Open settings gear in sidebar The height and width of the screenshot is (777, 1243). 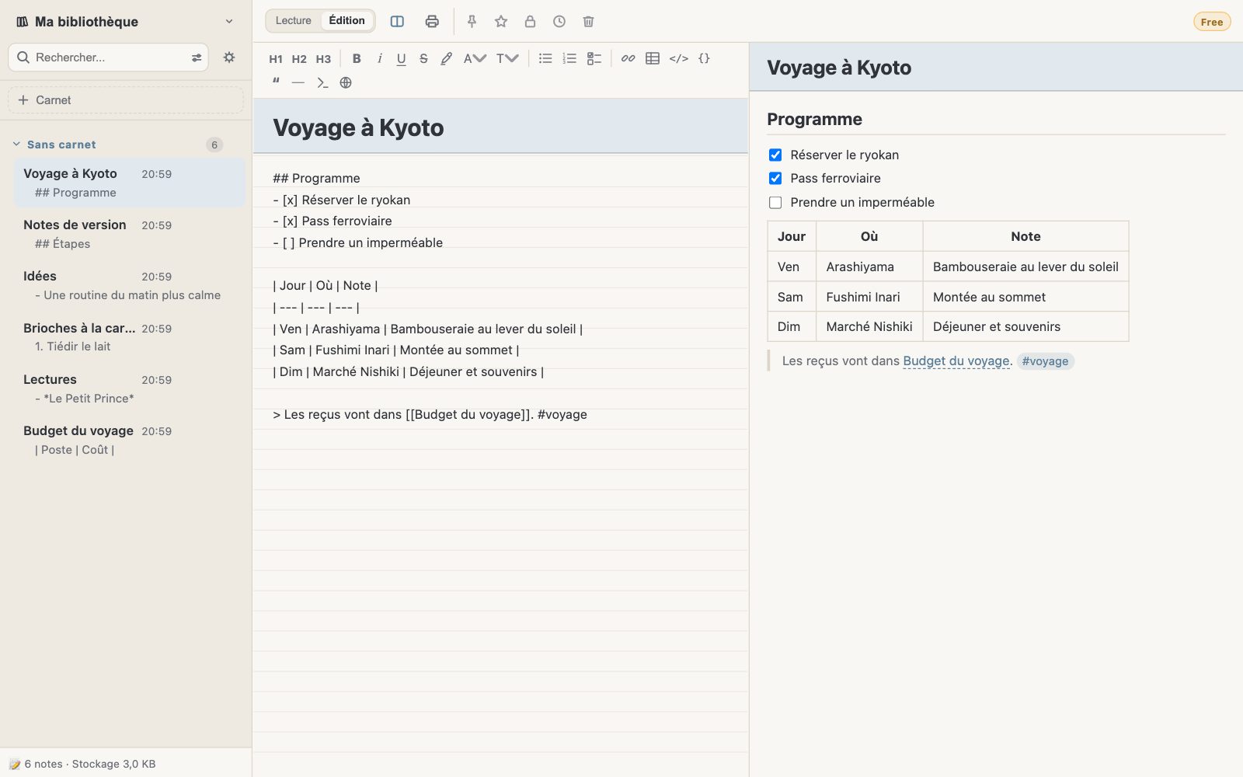pos(229,57)
